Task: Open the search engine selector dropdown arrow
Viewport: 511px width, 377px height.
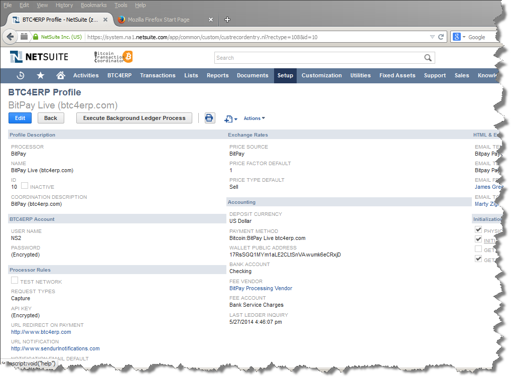Action: click(x=464, y=37)
